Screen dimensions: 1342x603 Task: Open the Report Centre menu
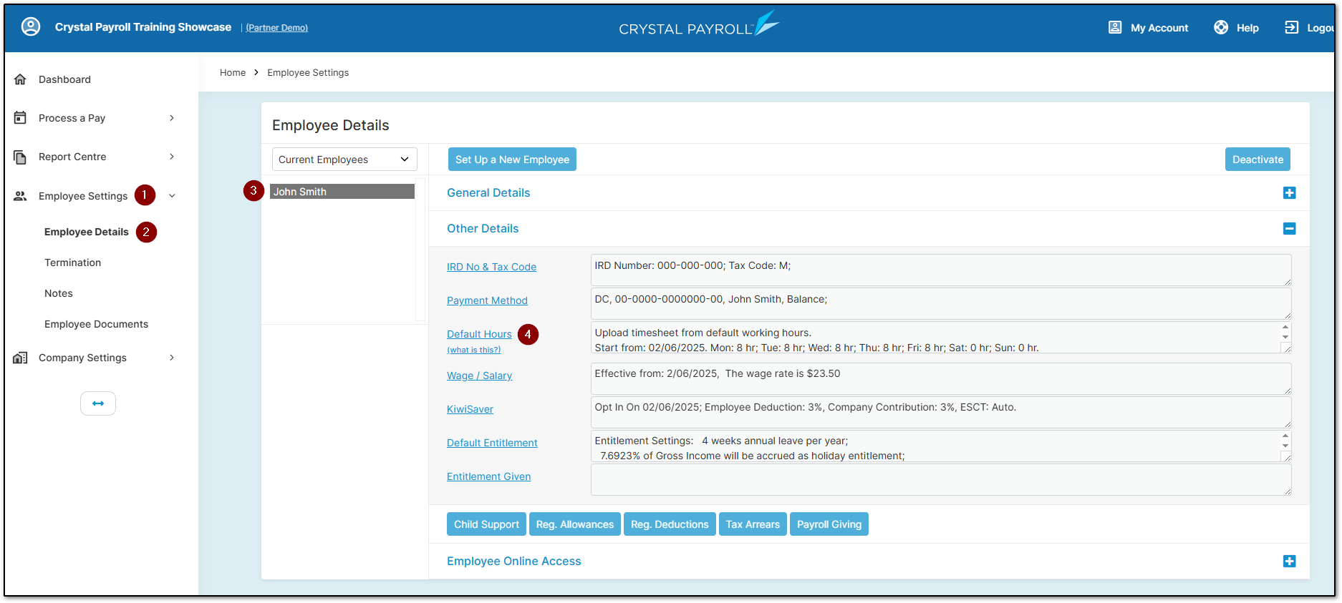(72, 157)
